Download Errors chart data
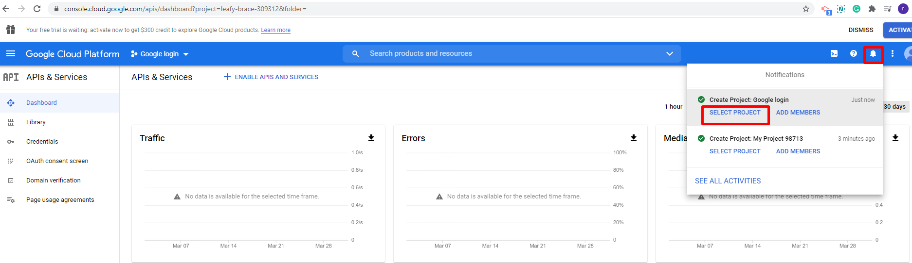The width and height of the screenshot is (912, 263). pos(634,138)
